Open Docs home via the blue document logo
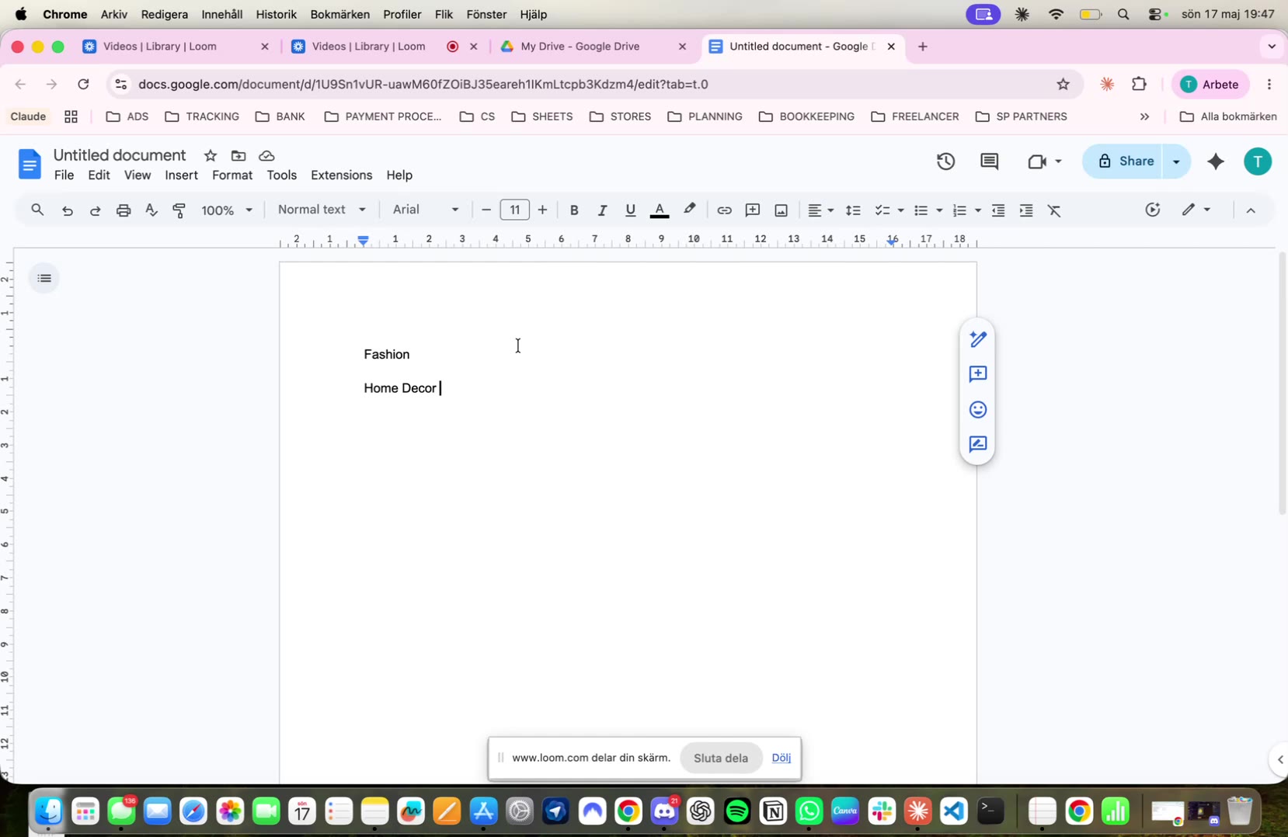 click(30, 164)
